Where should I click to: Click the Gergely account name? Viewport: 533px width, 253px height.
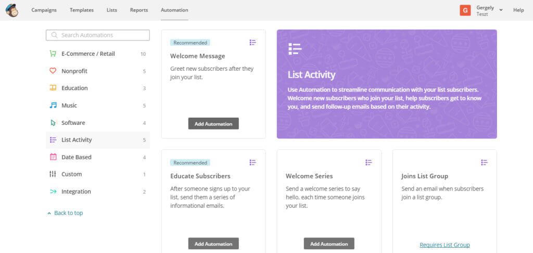485,7
